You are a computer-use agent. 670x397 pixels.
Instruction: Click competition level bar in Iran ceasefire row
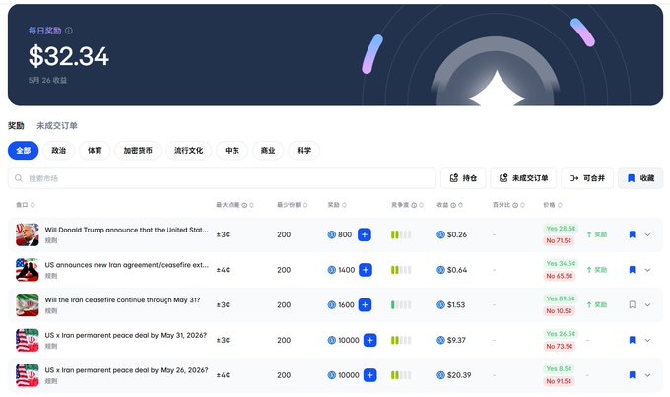point(401,305)
